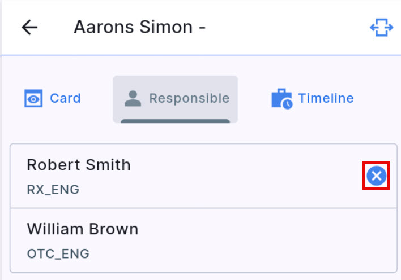This screenshot has width=401, height=280.
Task: Go back using the left arrow
Action: (x=29, y=28)
